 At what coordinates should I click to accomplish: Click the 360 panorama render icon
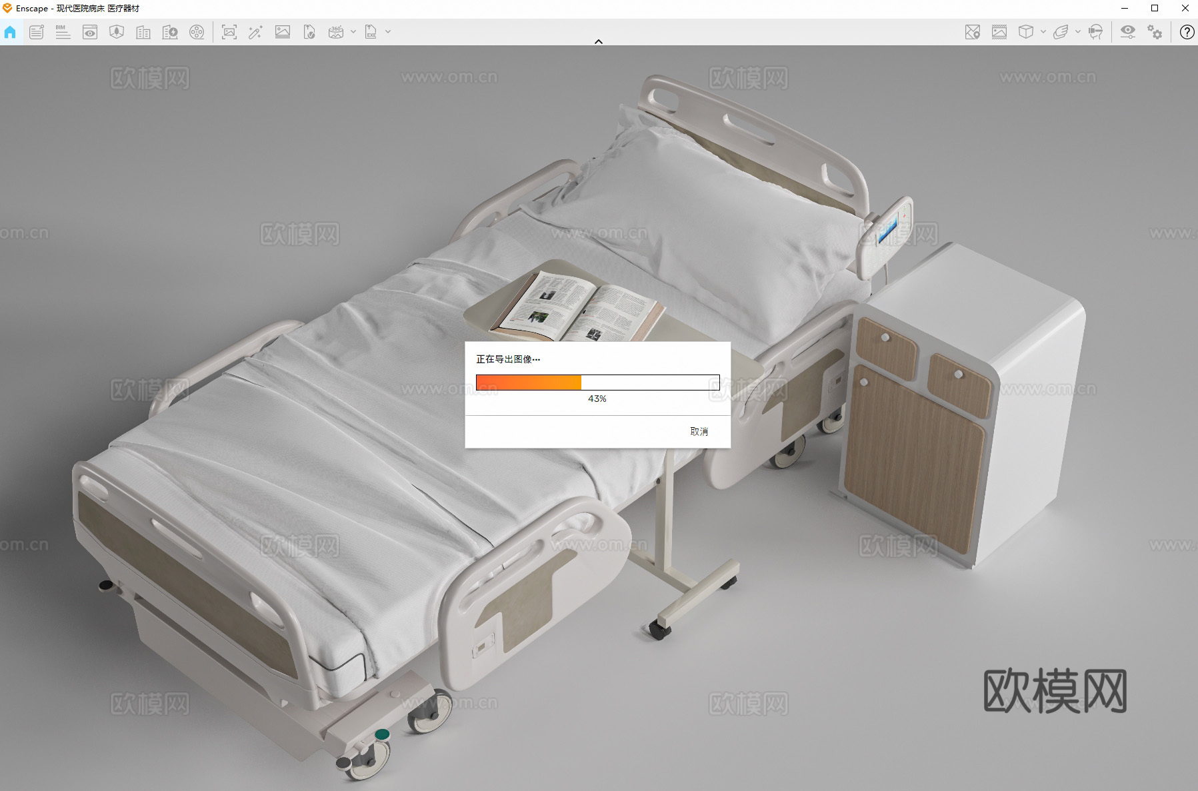[x=336, y=32]
